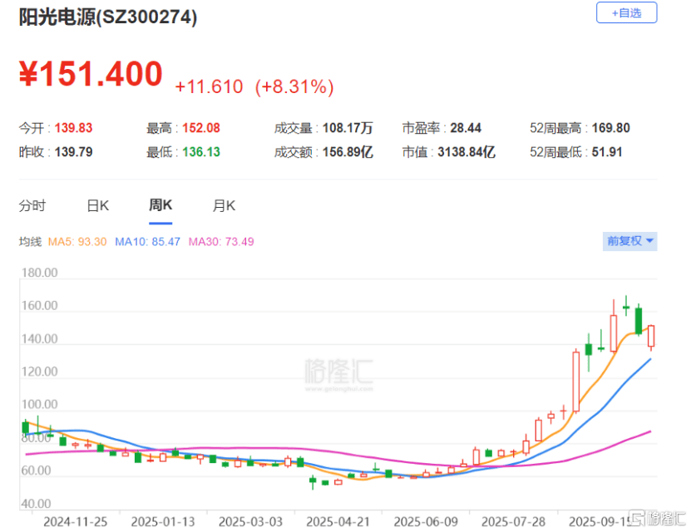Click the tall red candlestick reaching about 135
This screenshot has width=691, height=532.
(575, 381)
